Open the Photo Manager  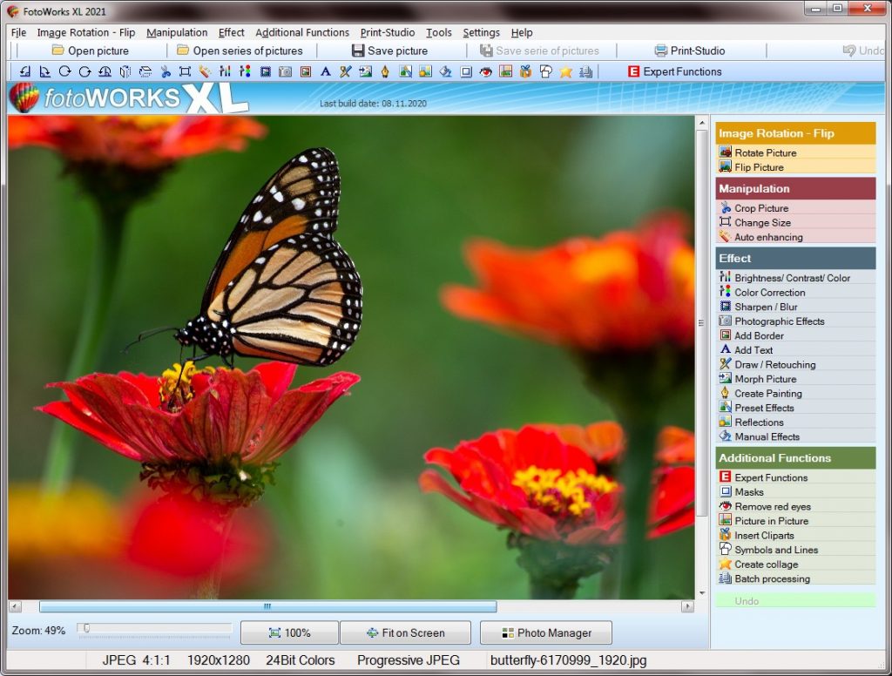pos(545,632)
